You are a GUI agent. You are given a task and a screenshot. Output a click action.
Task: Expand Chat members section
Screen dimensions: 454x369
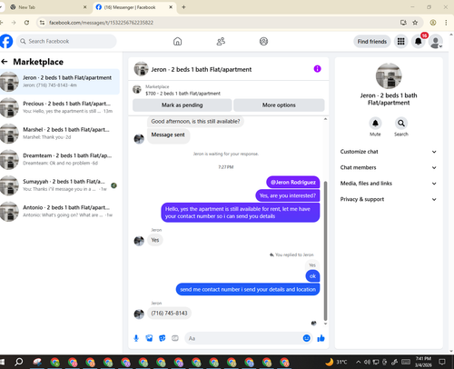(x=389, y=167)
